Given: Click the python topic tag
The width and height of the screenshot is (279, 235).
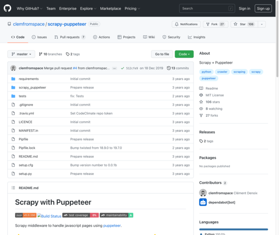Looking at the screenshot, I should coord(206,72).
